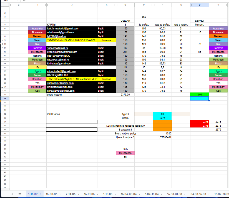Switch to the 1.04-15.04 sheet tab
This screenshot has height=198, width=229.
coord(152,194)
